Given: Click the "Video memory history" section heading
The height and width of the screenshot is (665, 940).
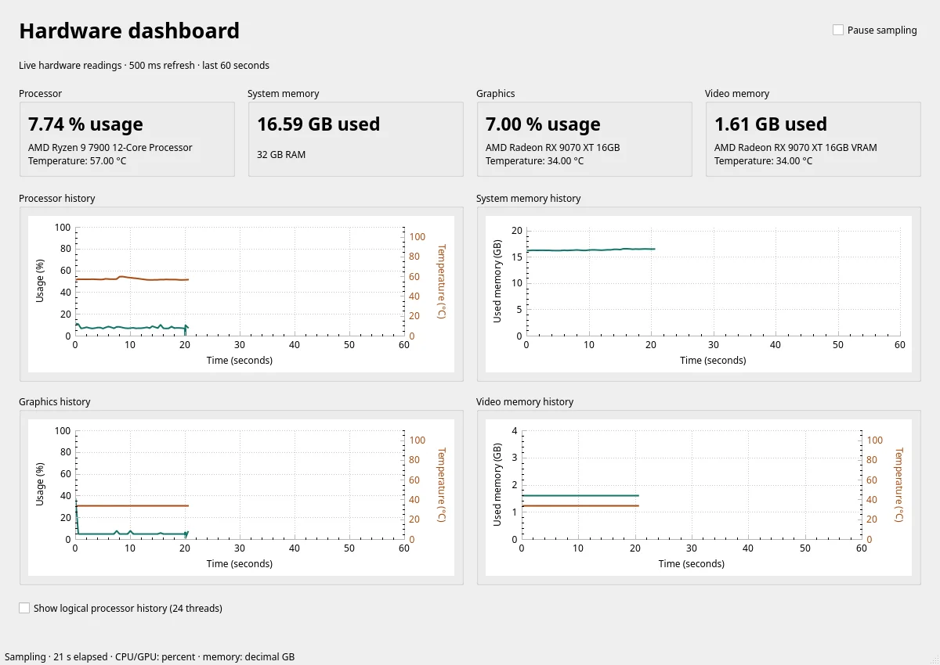Looking at the screenshot, I should pyautogui.click(x=525, y=402).
